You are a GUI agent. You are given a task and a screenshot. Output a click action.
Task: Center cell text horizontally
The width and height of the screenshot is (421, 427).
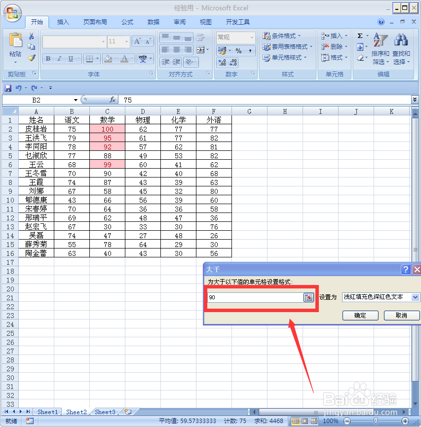(x=176, y=50)
